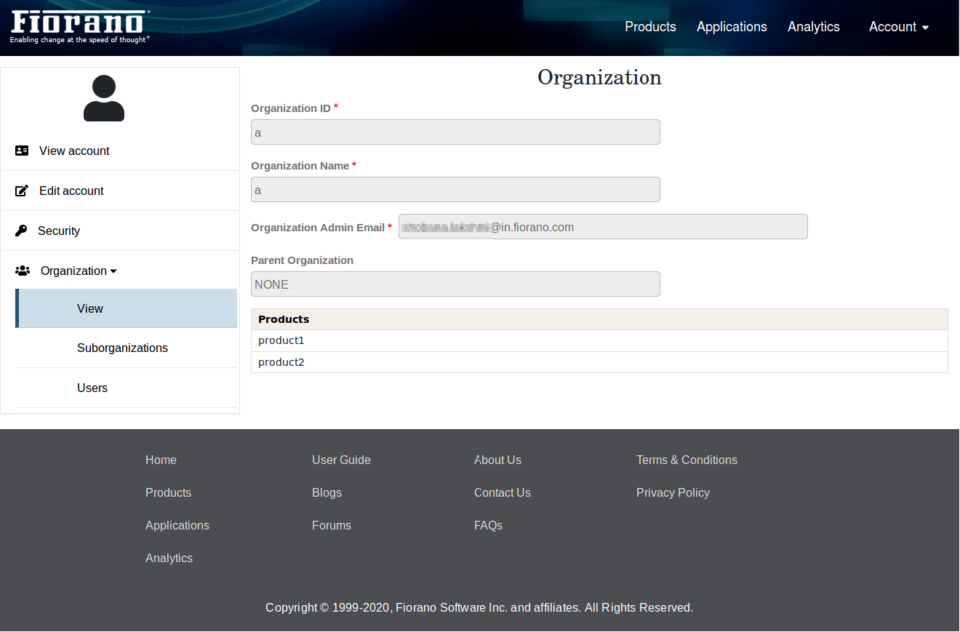The image size is (960, 632).
Task: Open the Contact Us footer link
Action: pos(503,492)
